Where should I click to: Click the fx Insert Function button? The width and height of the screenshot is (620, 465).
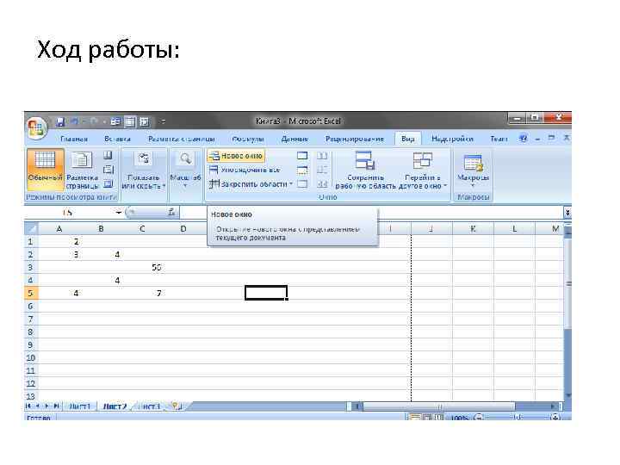[171, 213]
